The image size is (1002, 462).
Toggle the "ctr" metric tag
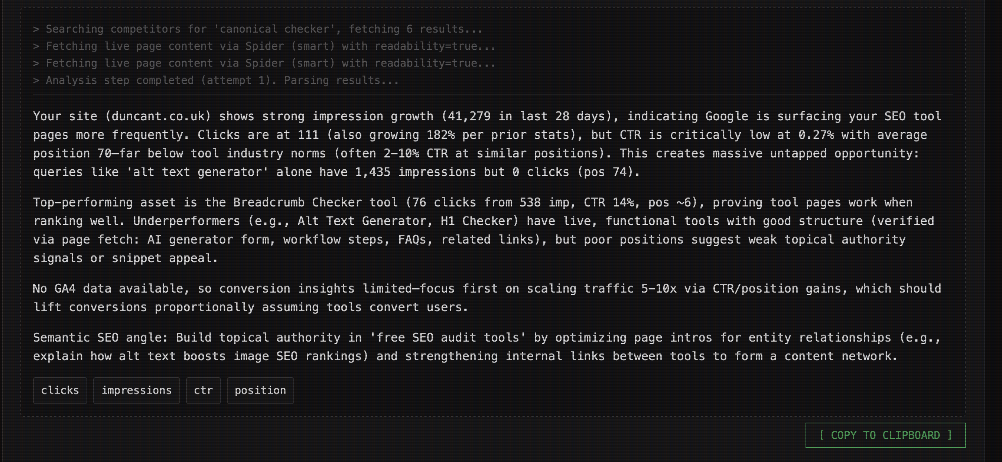click(x=204, y=390)
